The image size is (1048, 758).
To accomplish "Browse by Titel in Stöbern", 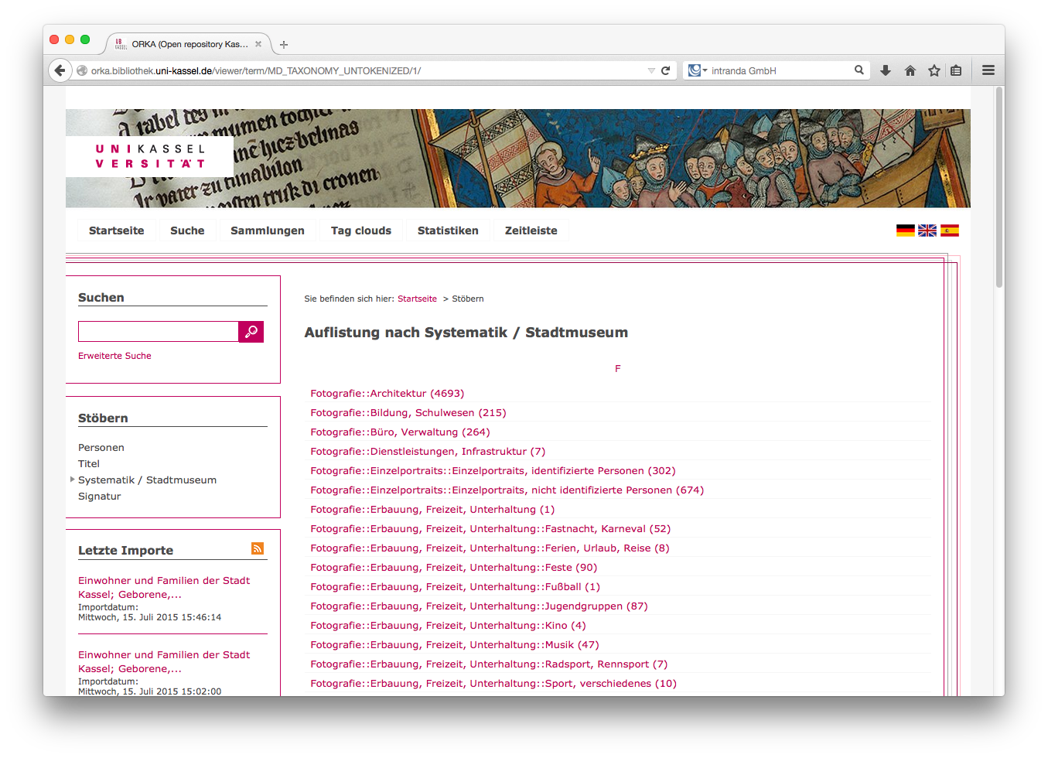I will point(89,464).
